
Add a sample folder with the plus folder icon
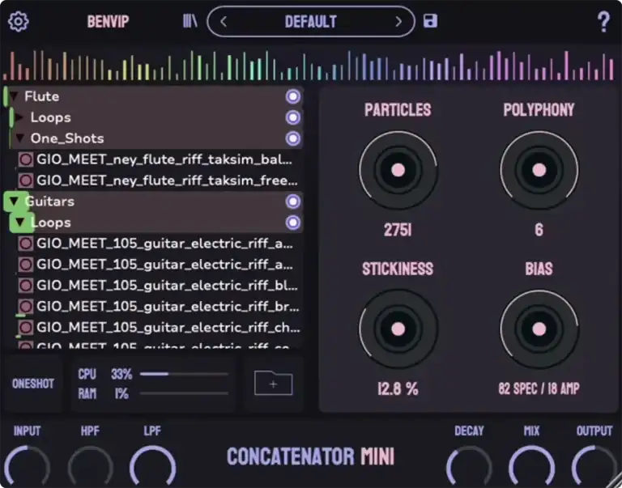click(x=273, y=384)
